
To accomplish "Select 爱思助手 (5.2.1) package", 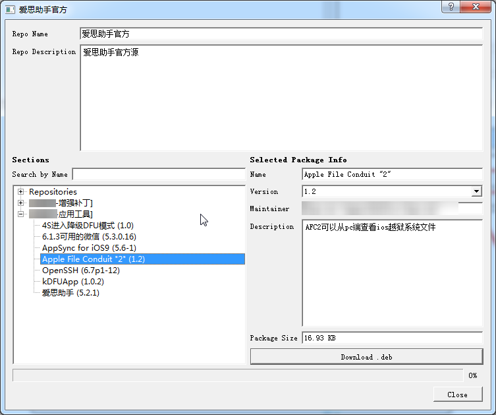I will coord(70,293).
